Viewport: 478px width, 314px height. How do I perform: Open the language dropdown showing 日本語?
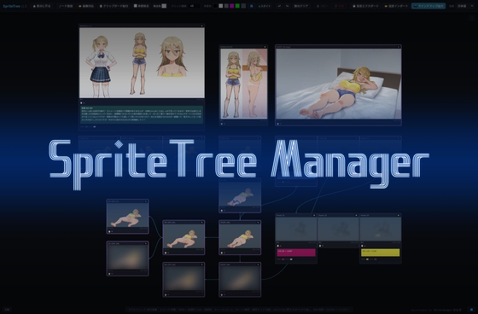click(x=465, y=6)
